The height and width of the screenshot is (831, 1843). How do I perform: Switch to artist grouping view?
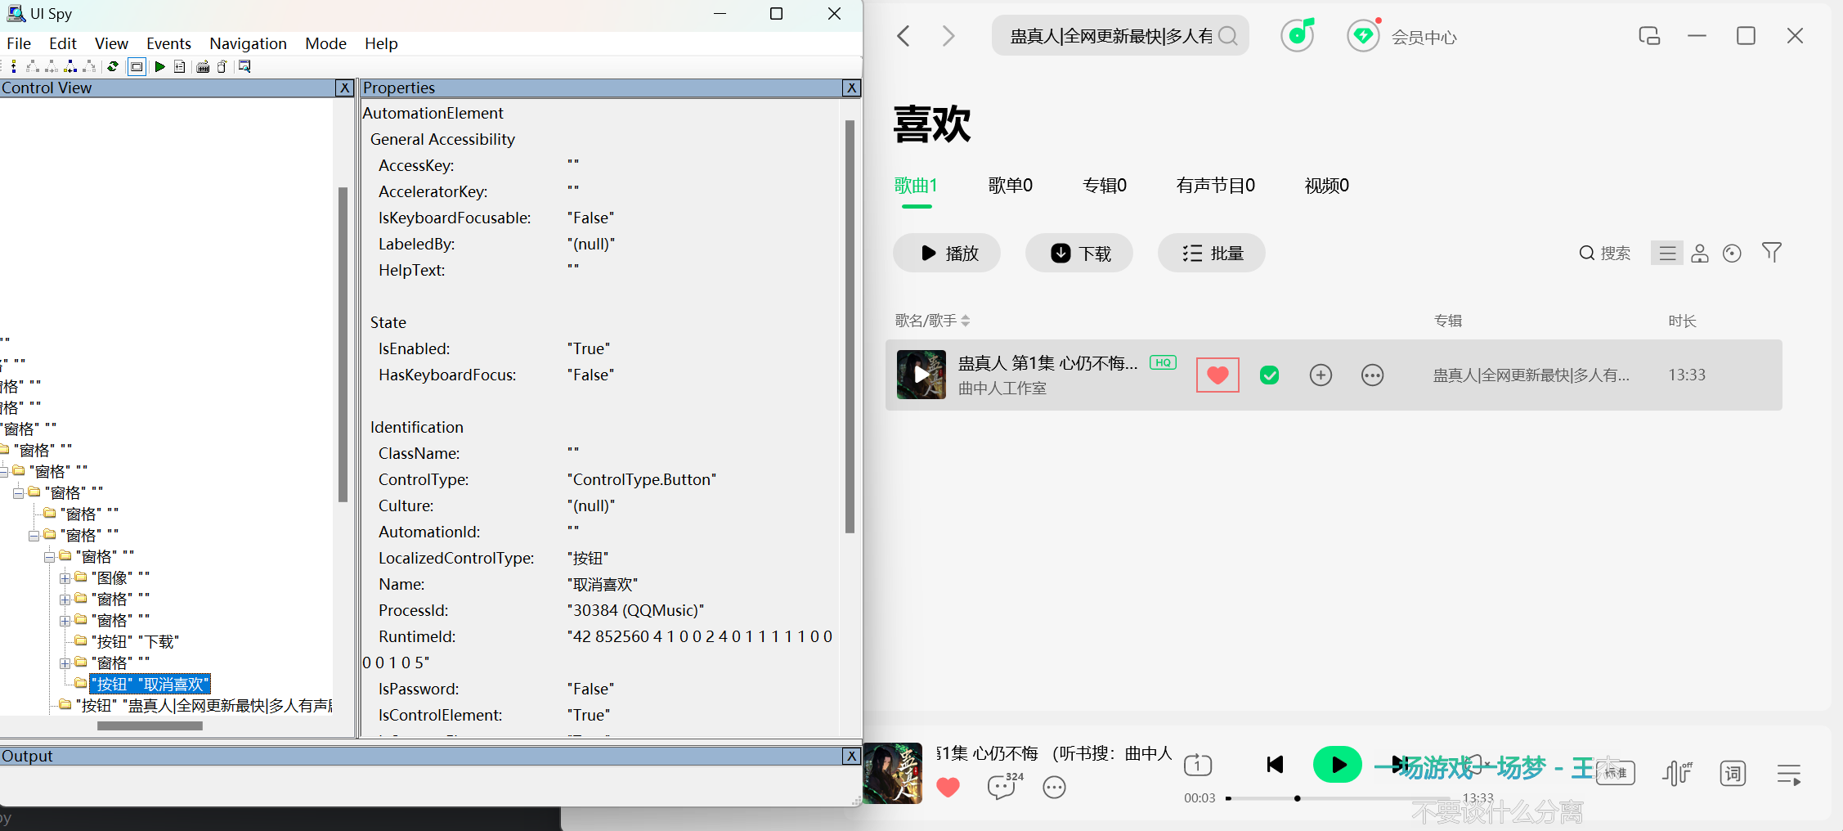[1700, 254]
